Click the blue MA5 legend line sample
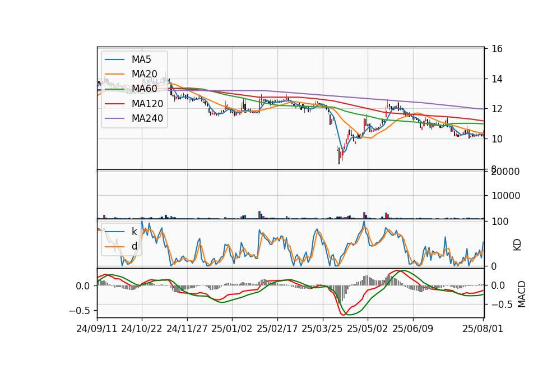This screenshot has height=387, width=538. click(114, 59)
